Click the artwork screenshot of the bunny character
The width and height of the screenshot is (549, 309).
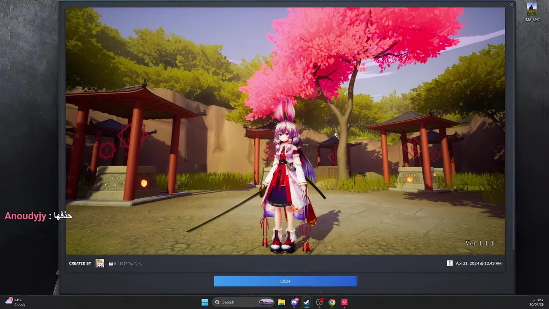[x=285, y=131]
